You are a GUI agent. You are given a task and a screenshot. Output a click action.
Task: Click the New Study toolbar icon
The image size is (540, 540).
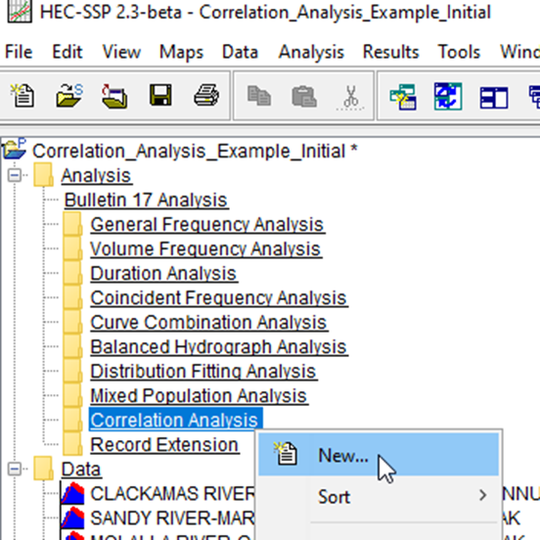pyautogui.click(x=22, y=96)
